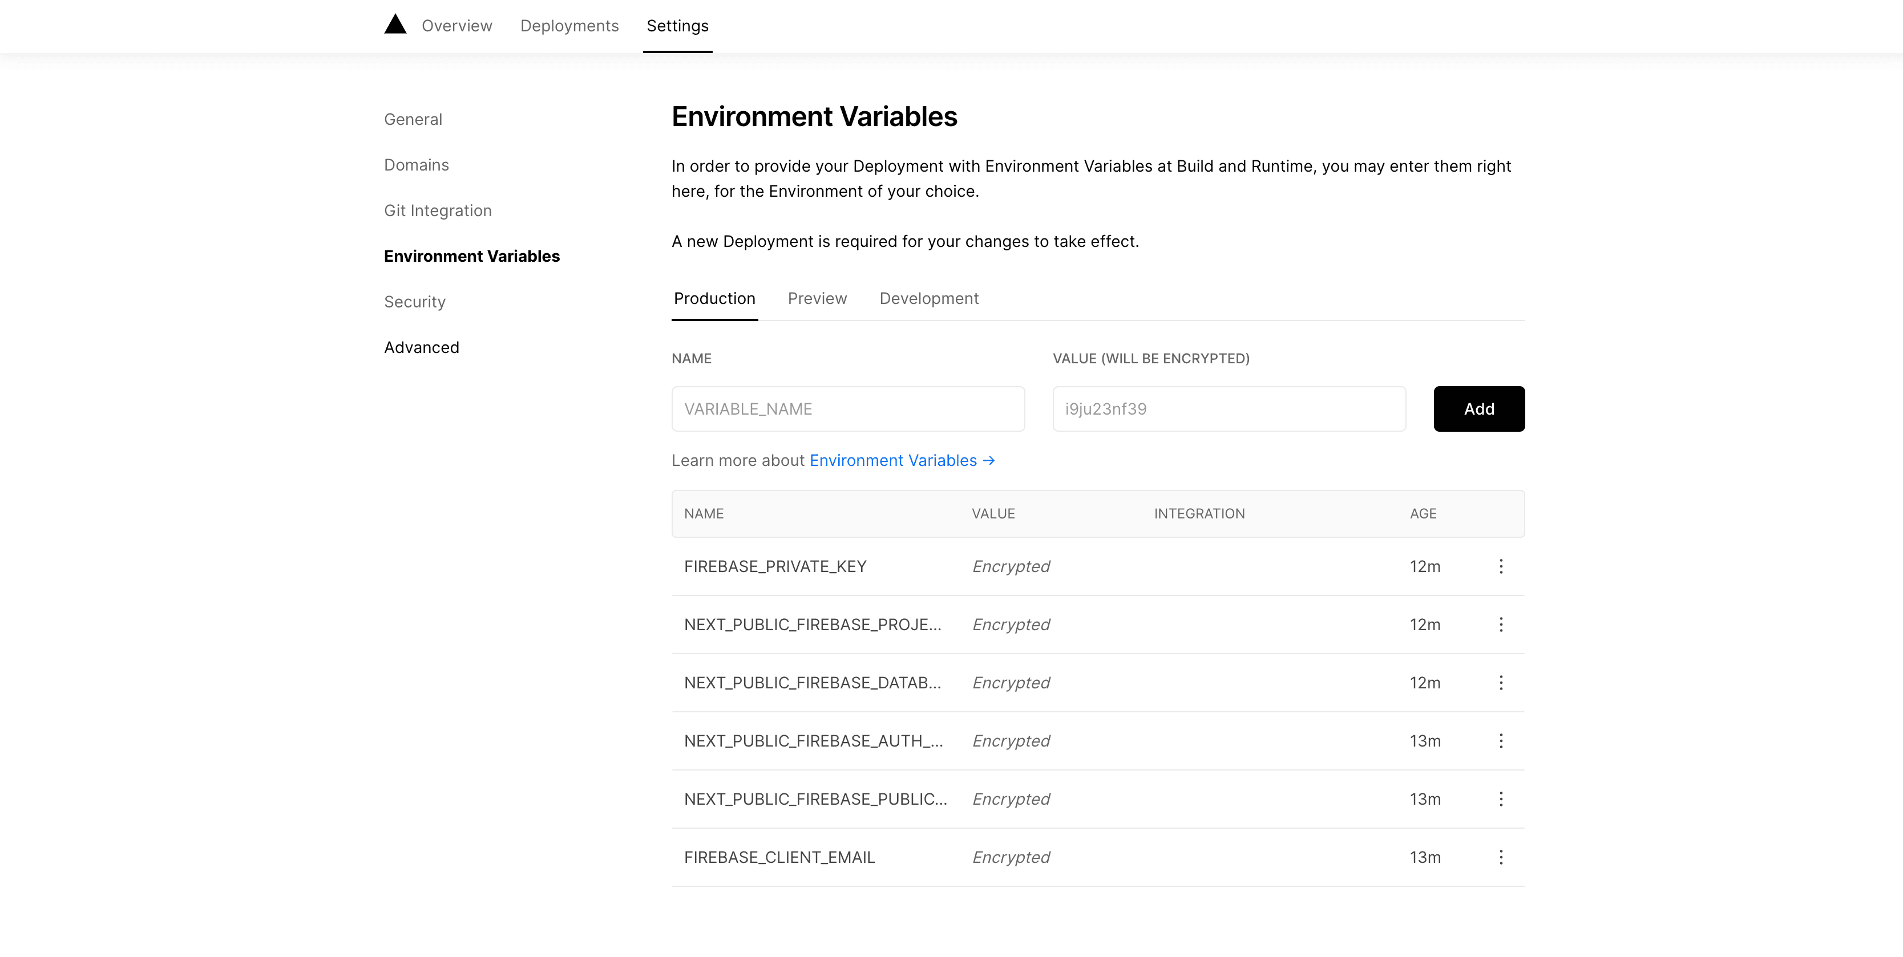Open options menu for NEXT_PUBLIC_FIREBASE_AUTH row

[1500, 741]
